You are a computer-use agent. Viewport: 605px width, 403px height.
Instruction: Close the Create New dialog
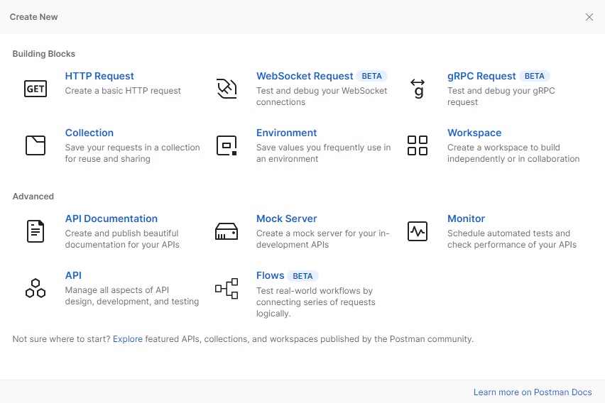589,17
